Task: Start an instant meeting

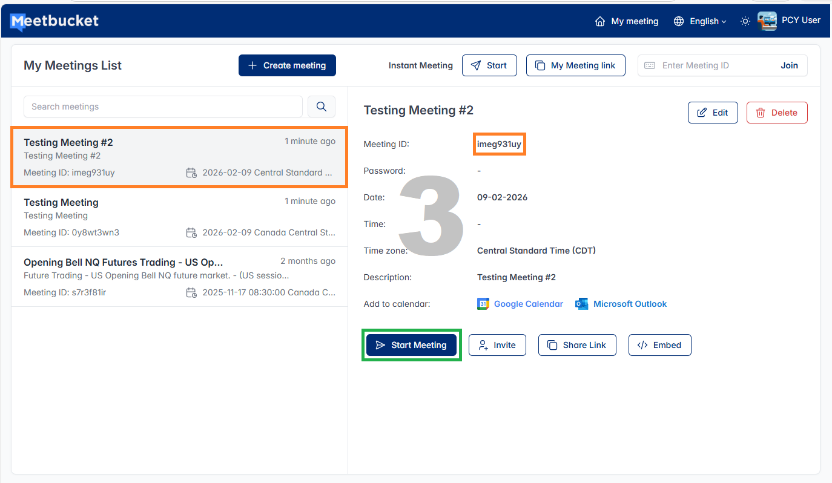Action: [x=489, y=65]
